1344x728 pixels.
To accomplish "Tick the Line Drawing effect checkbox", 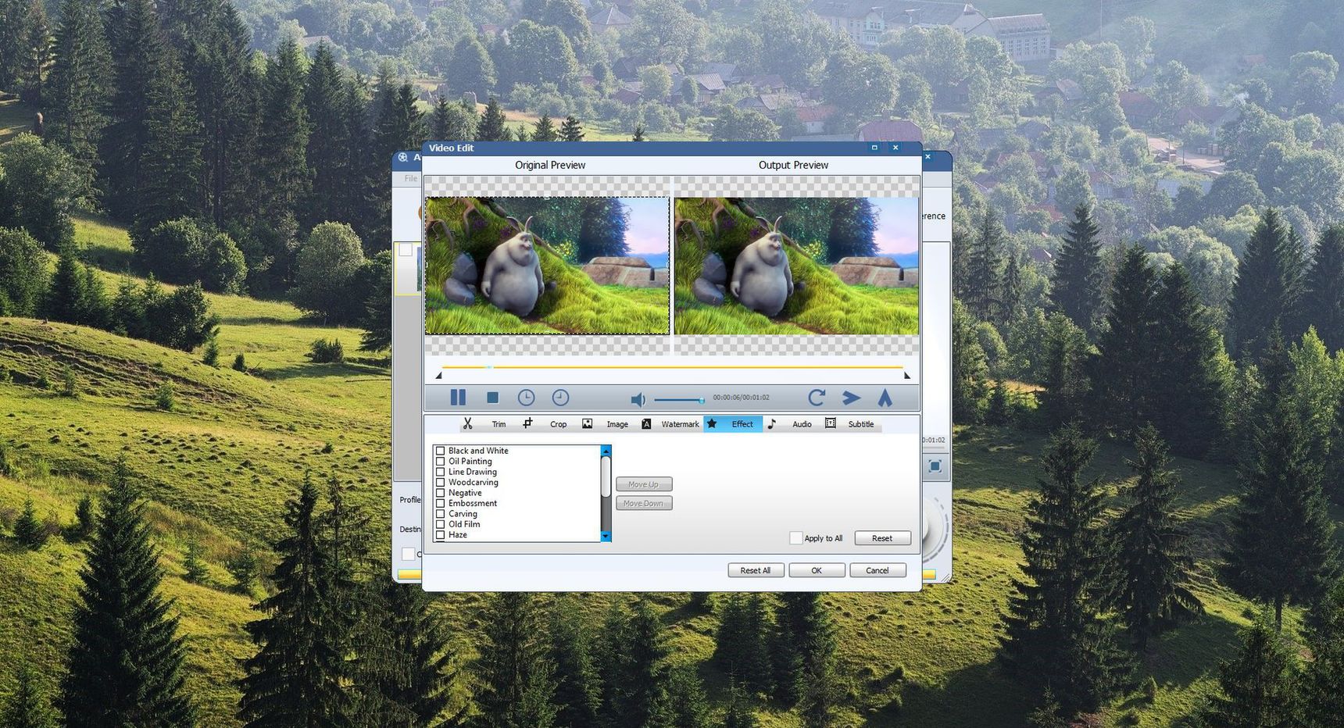I will point(440,472).
